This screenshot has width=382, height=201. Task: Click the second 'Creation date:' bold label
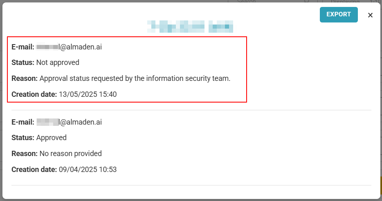click(x=34, y=170)
